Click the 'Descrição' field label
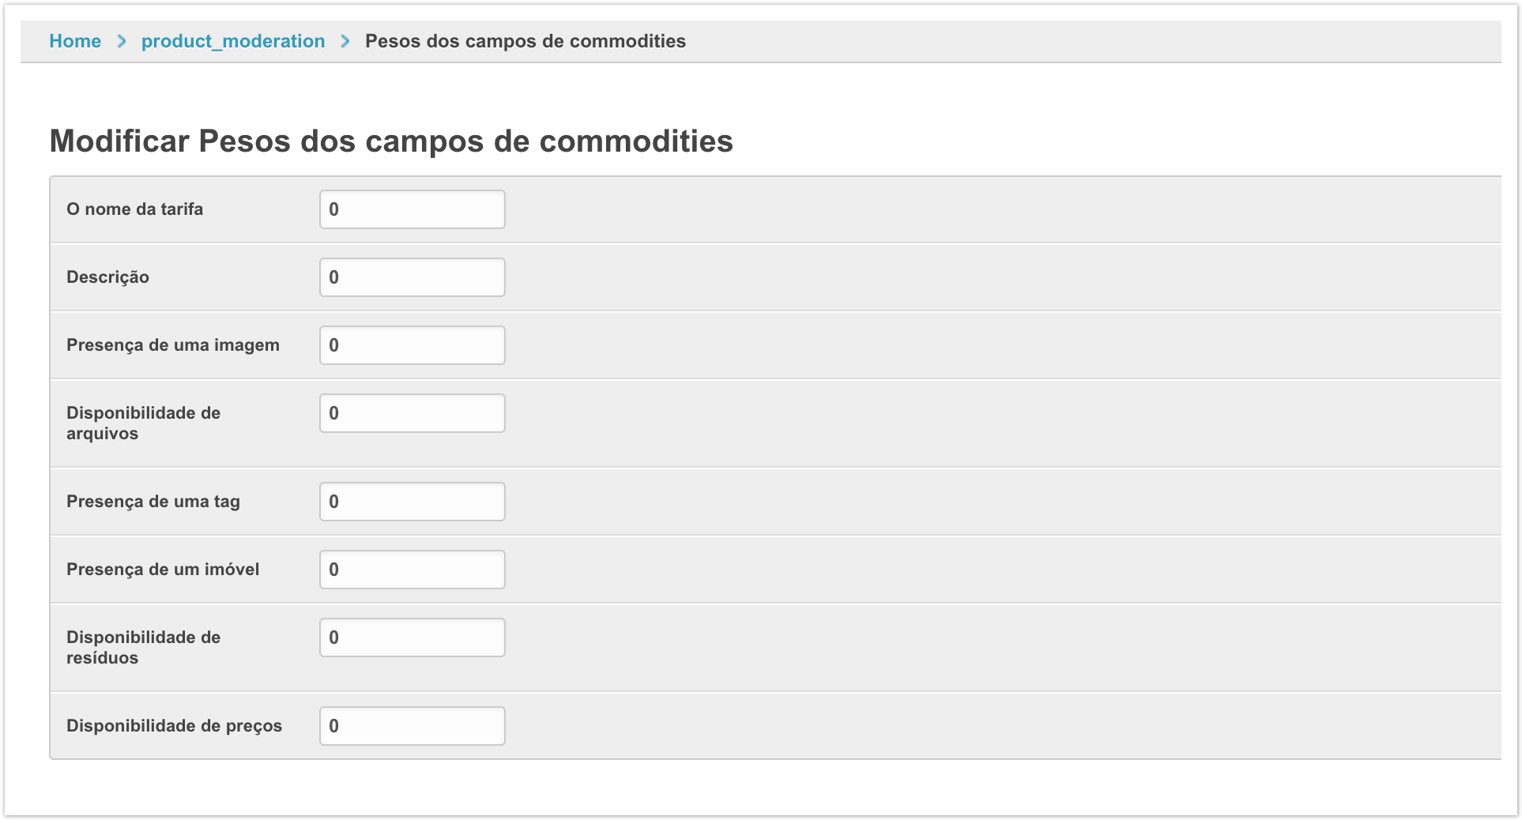 (x=107, y=277)
